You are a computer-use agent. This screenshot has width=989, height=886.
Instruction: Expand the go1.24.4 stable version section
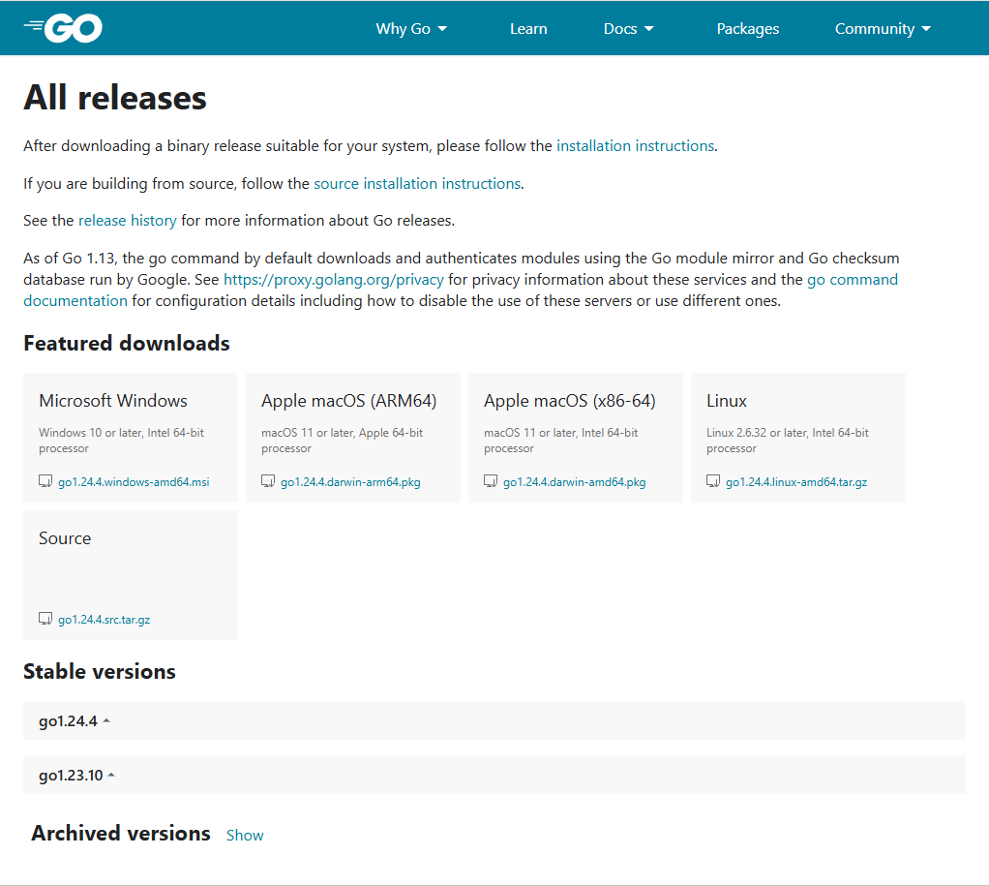coord(494,720)
